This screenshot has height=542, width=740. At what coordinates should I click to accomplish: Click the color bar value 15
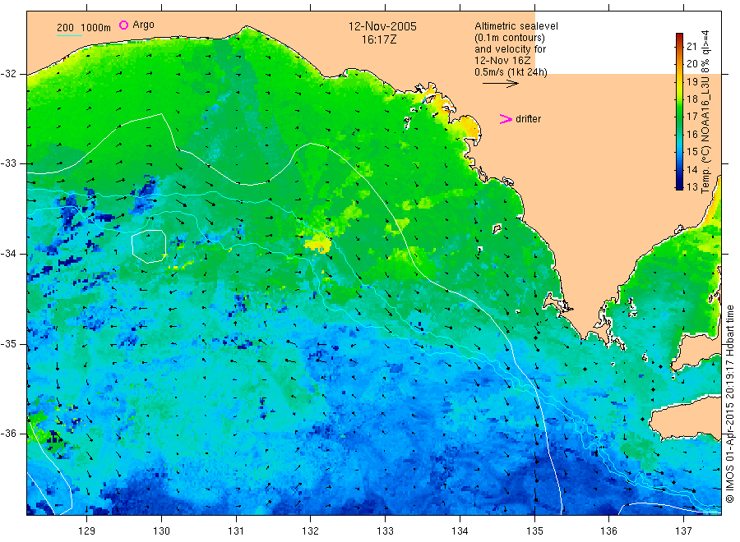pyautogui.click(x=691, y=152)
